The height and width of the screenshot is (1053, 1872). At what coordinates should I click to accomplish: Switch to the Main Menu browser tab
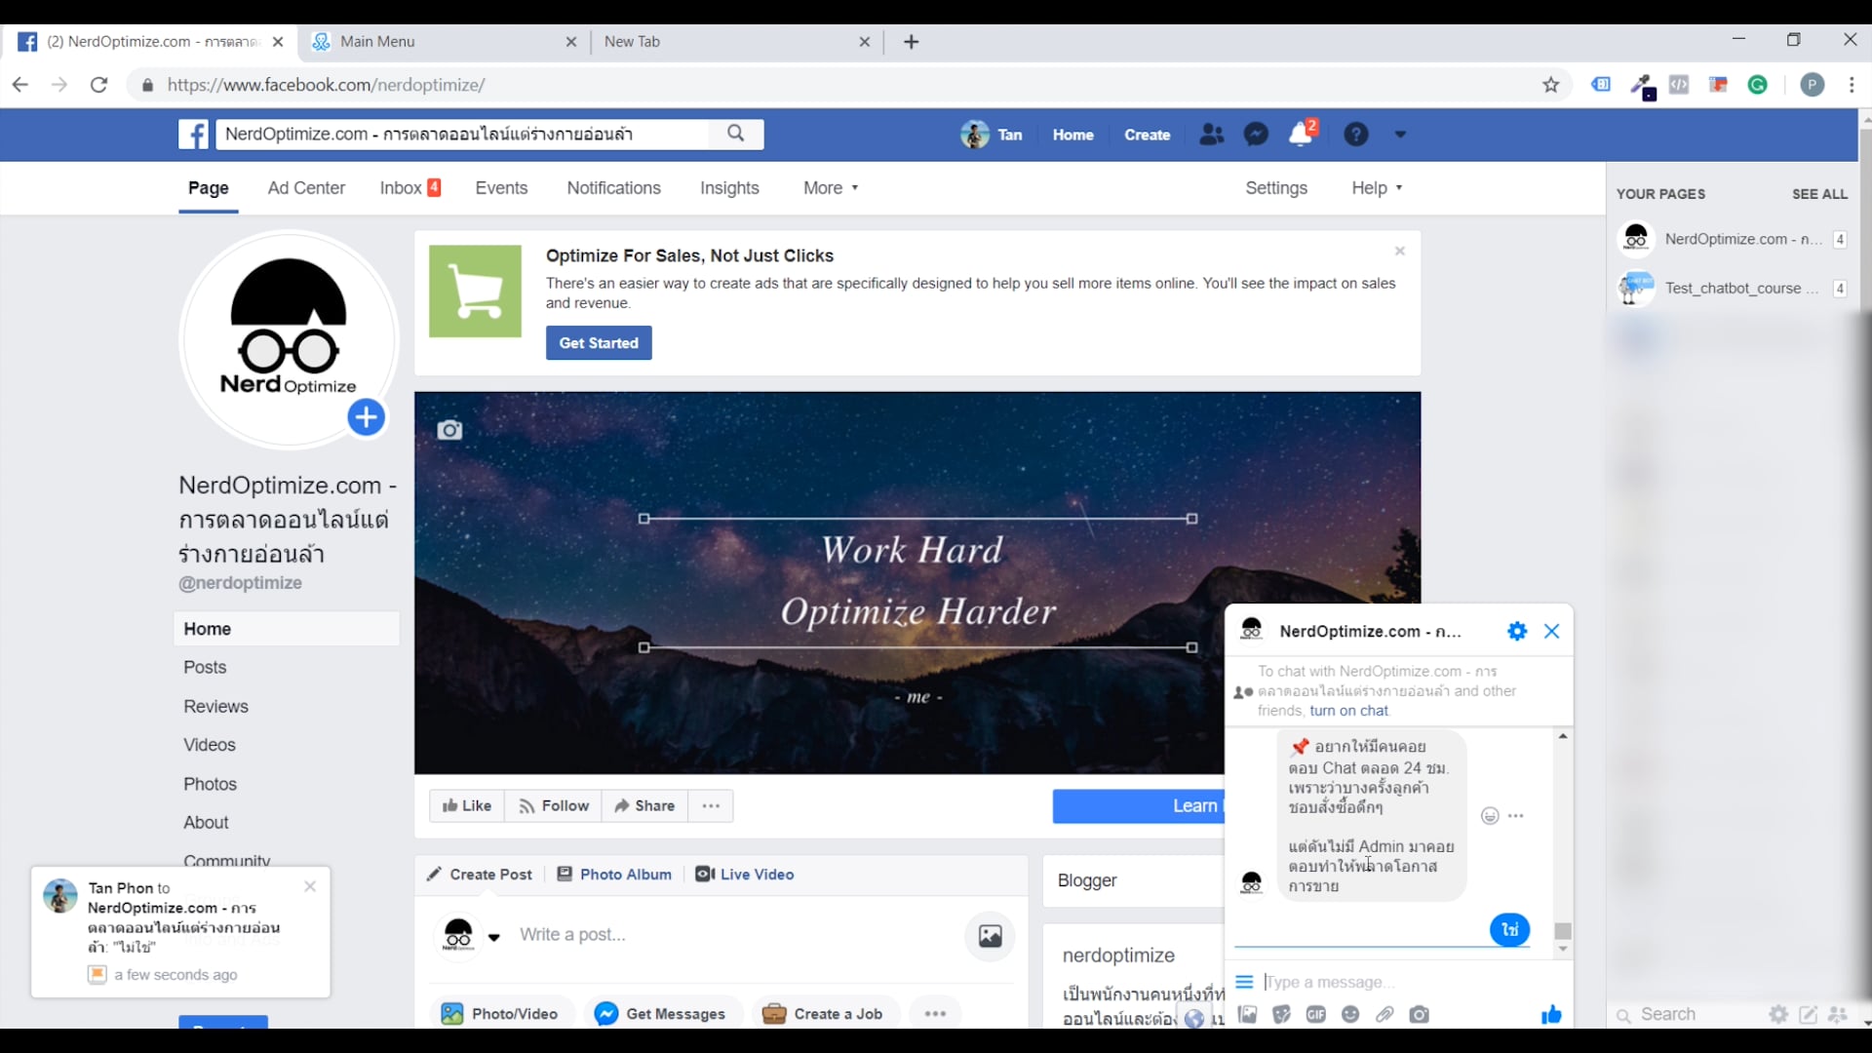click(x=445, y=41)
